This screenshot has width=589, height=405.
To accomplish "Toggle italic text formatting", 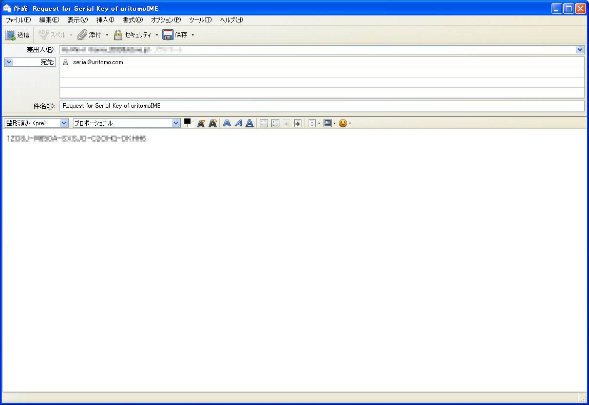I will pos(238,123).
